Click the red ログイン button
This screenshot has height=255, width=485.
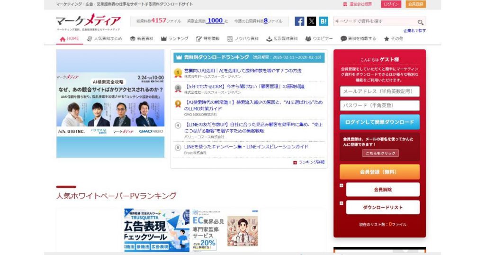(x=391, y=4)
